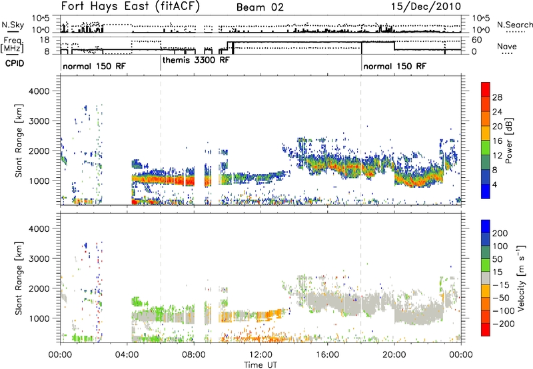This screenshot has height=369, width=533.
Task: Click the 'CPID' row label
Action: [x=15, y=63]
